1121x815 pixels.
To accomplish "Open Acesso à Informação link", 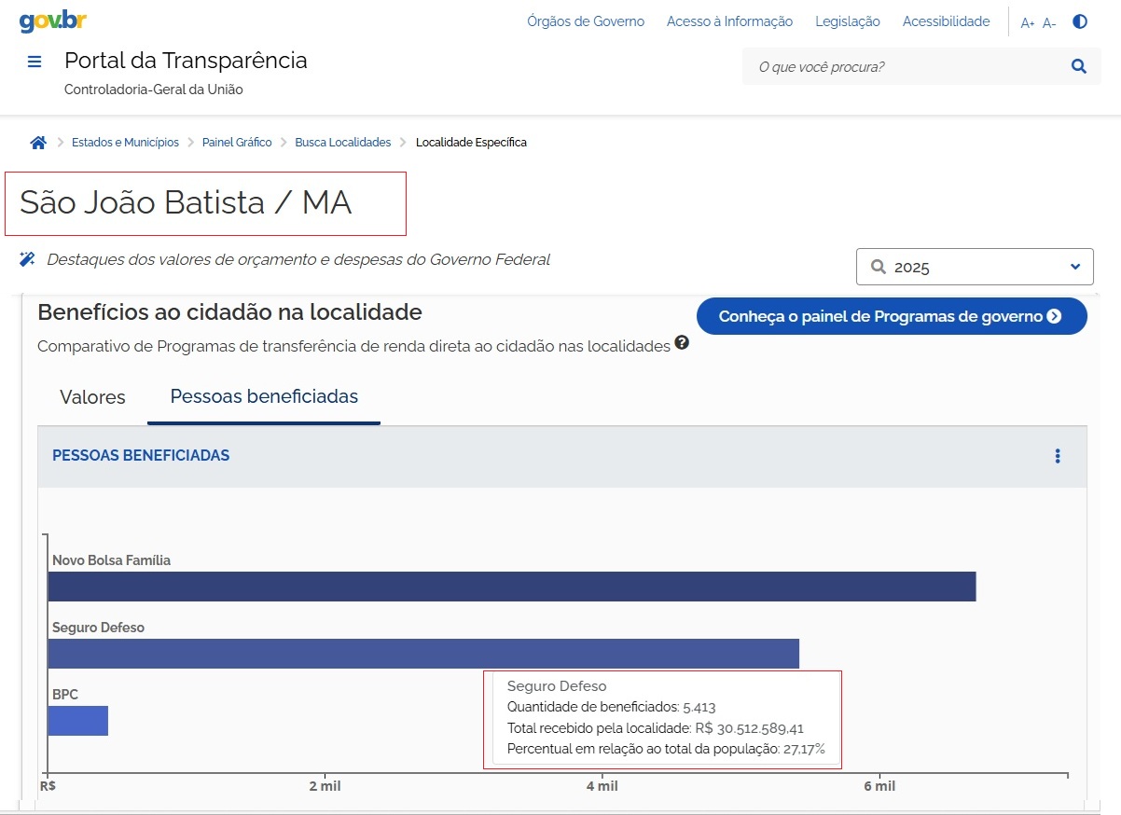I will click(729, 21).
